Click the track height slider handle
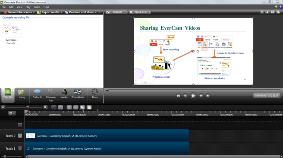This screenshot has height=158, width=283. coord(5,157)
